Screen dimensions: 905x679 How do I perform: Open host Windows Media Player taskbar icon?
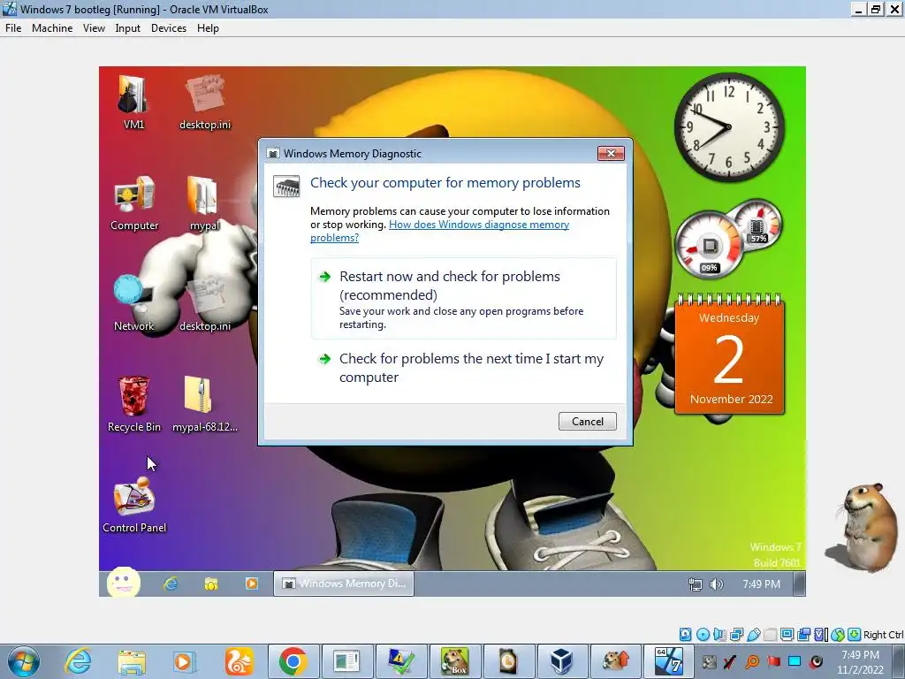(x=184, y=661)
